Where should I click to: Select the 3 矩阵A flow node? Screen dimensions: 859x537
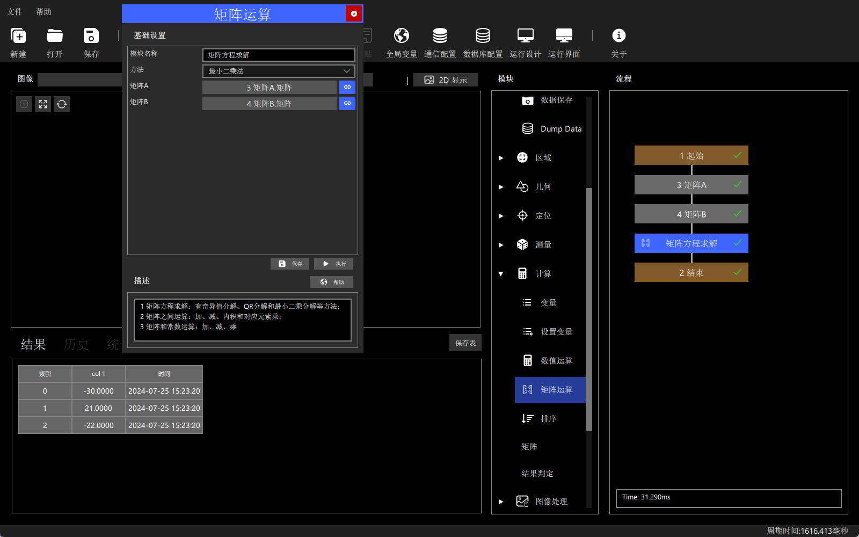(691, 185)
